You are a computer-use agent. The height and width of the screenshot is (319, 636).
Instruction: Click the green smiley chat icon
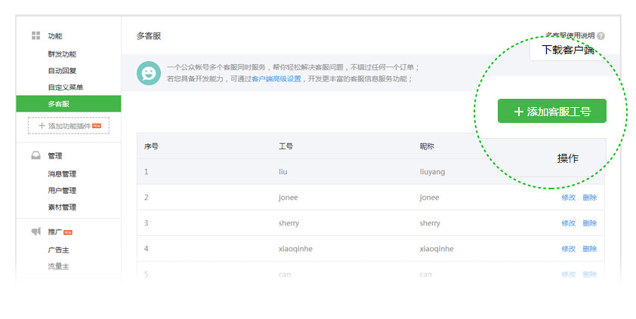(x=149, y=73)
